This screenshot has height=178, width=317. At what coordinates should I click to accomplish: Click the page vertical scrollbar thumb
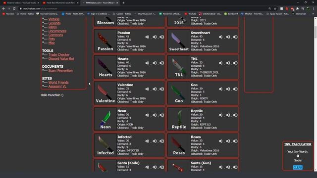pos(316,32)
